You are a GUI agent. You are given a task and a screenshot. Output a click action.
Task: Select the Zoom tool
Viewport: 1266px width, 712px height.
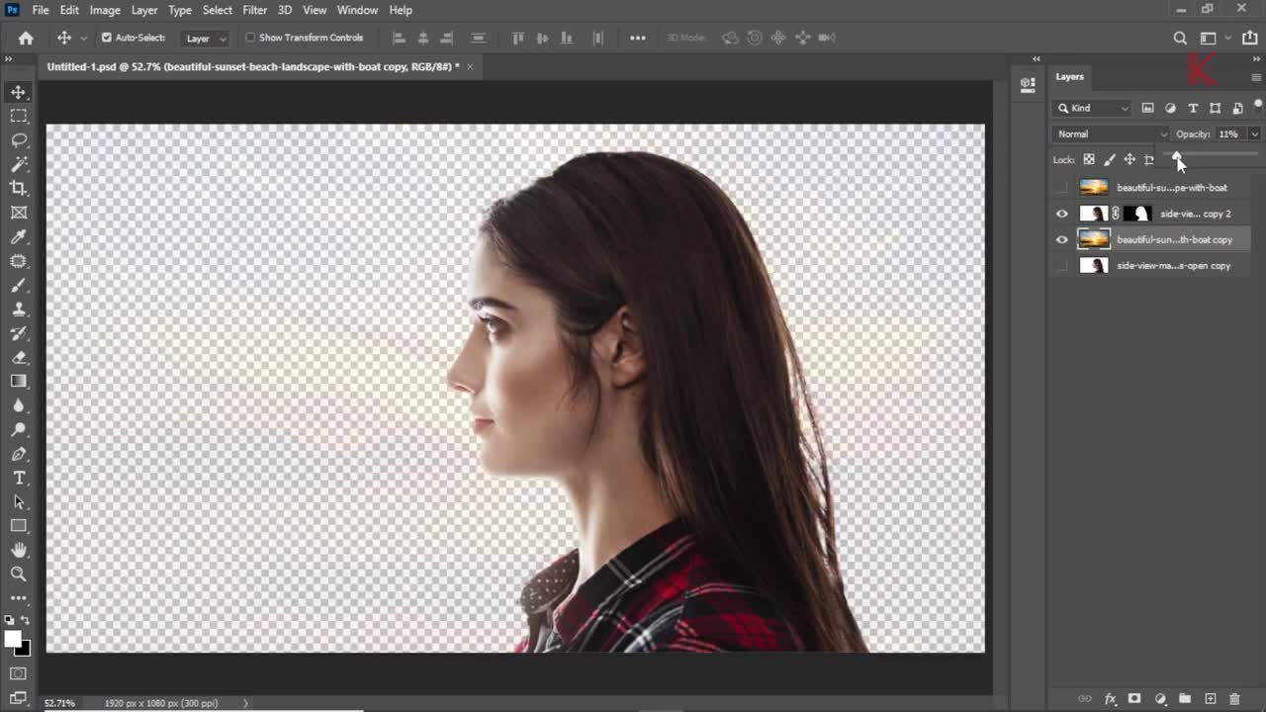pyautogui.click(x=19, y=574)
